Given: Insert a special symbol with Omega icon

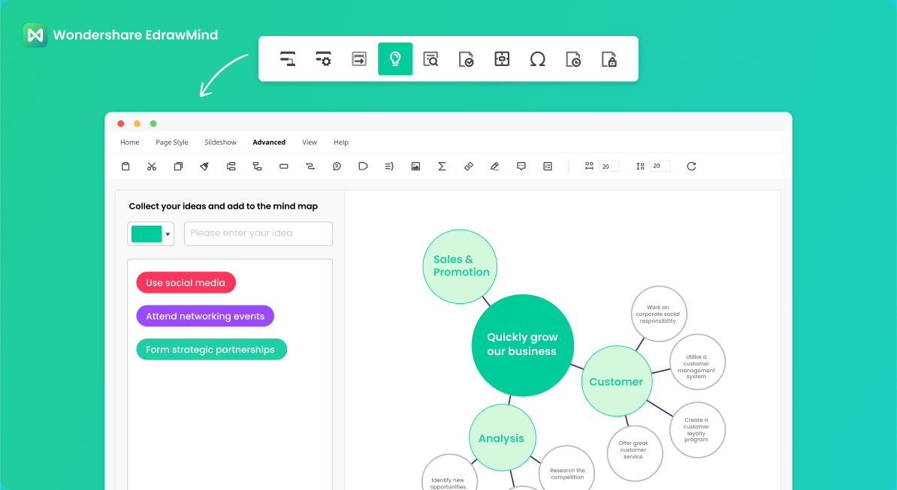Looking at the screenshot, I should point(538,59).
